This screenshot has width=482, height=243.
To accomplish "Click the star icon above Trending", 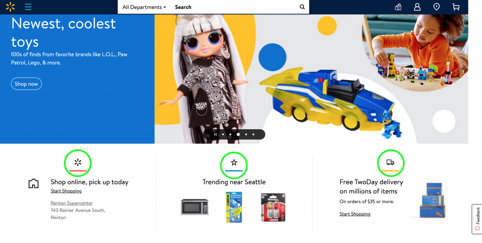I will pyautogui.click(x=234, y=162).
